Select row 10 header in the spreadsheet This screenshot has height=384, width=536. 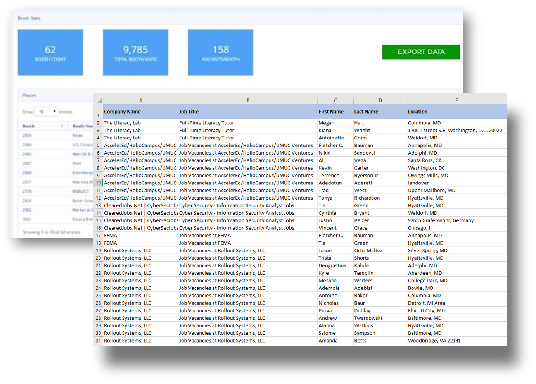pos(98,183)
